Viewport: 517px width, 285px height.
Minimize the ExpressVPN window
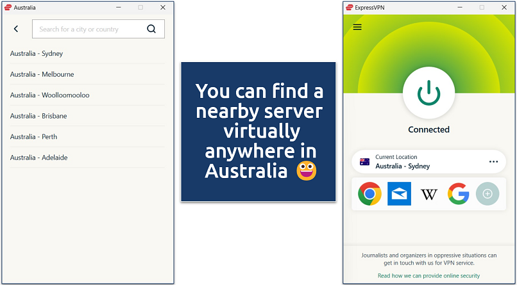pos(460,7)
